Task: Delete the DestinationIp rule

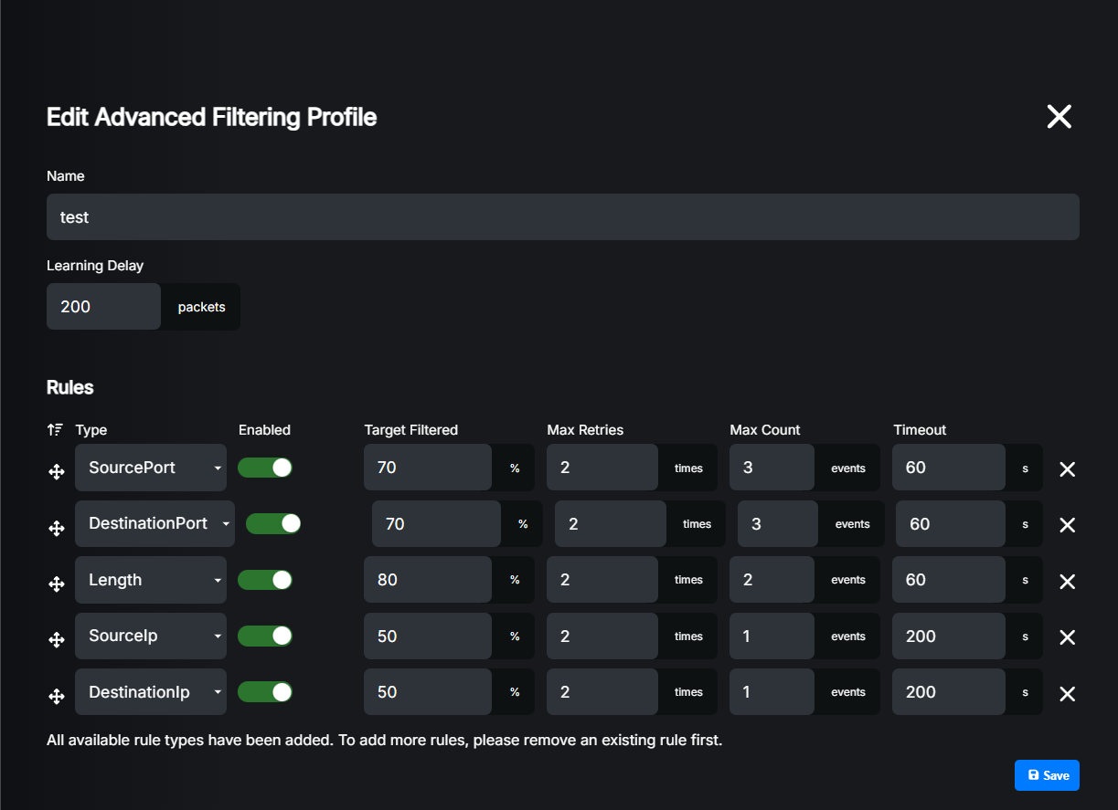Action: tap(1066, 694)
